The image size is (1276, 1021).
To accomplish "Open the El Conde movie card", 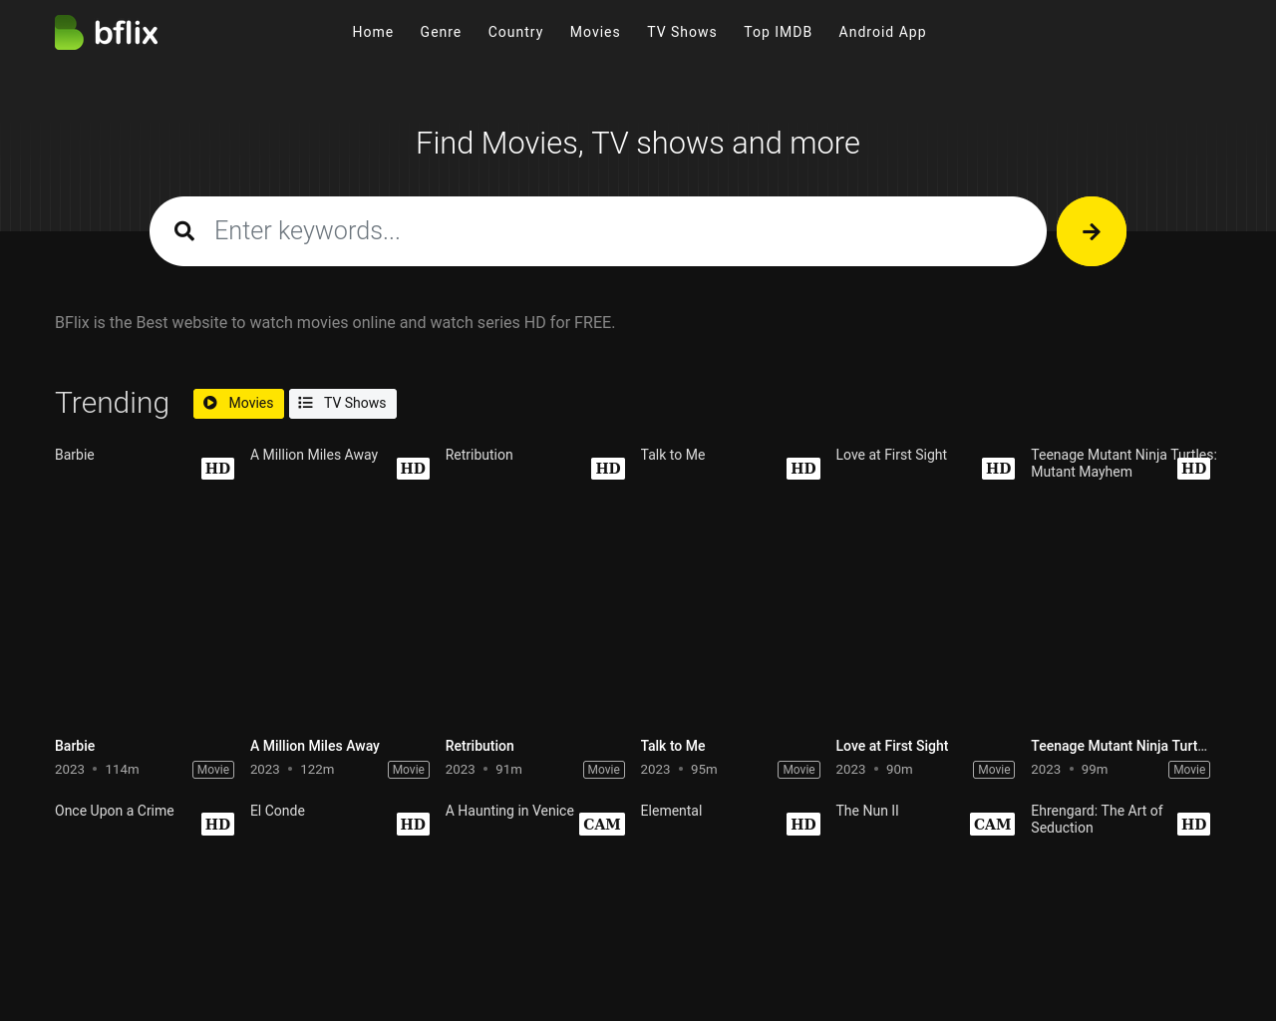I will [340, 912].
